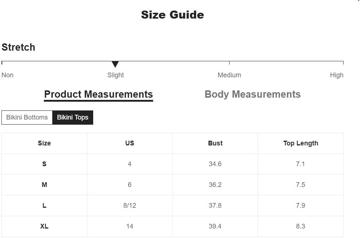Screen dimensions: 360x238
Task: Click the Non stretch label
Action: [8, 75]
